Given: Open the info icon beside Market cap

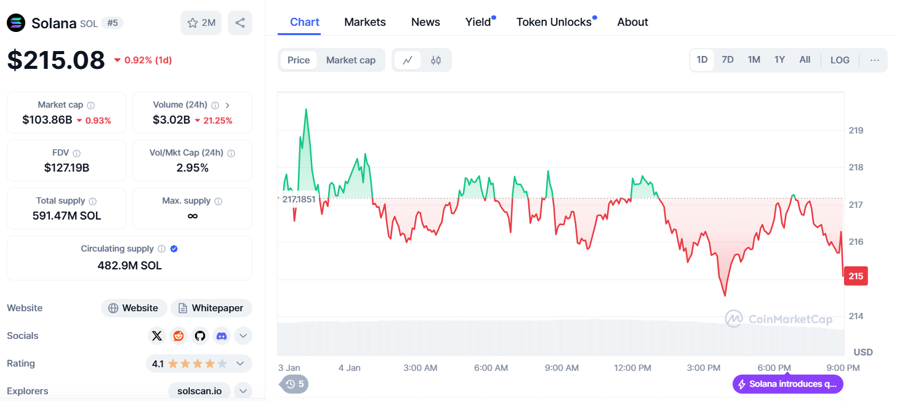Looking at the screenshot, I should [x=91, y=105].
